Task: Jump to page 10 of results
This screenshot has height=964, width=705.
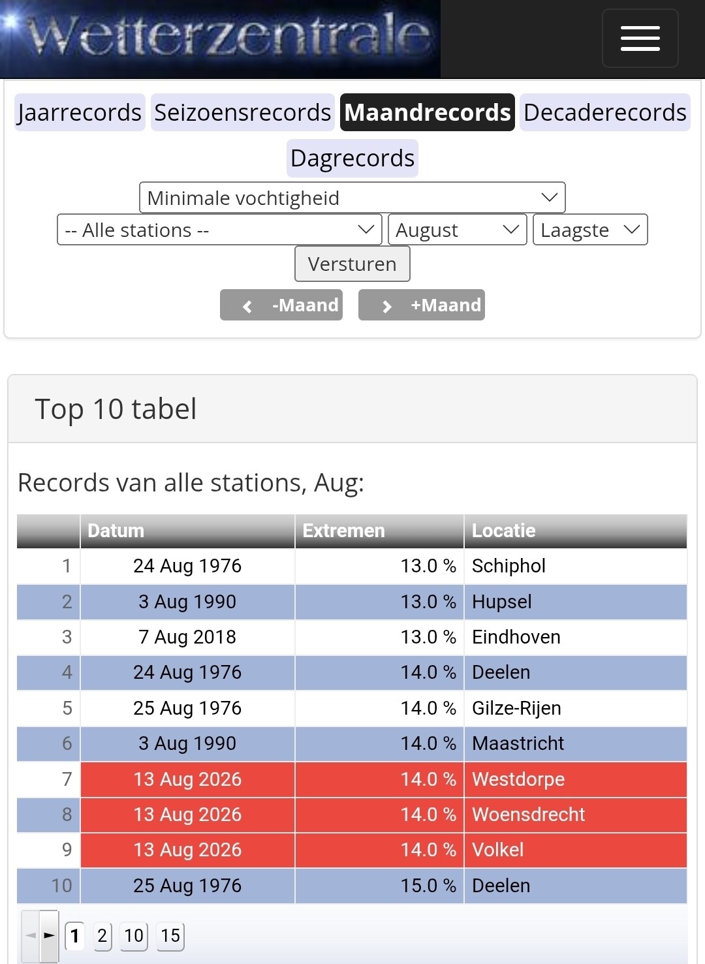Action: click(134, 936)
